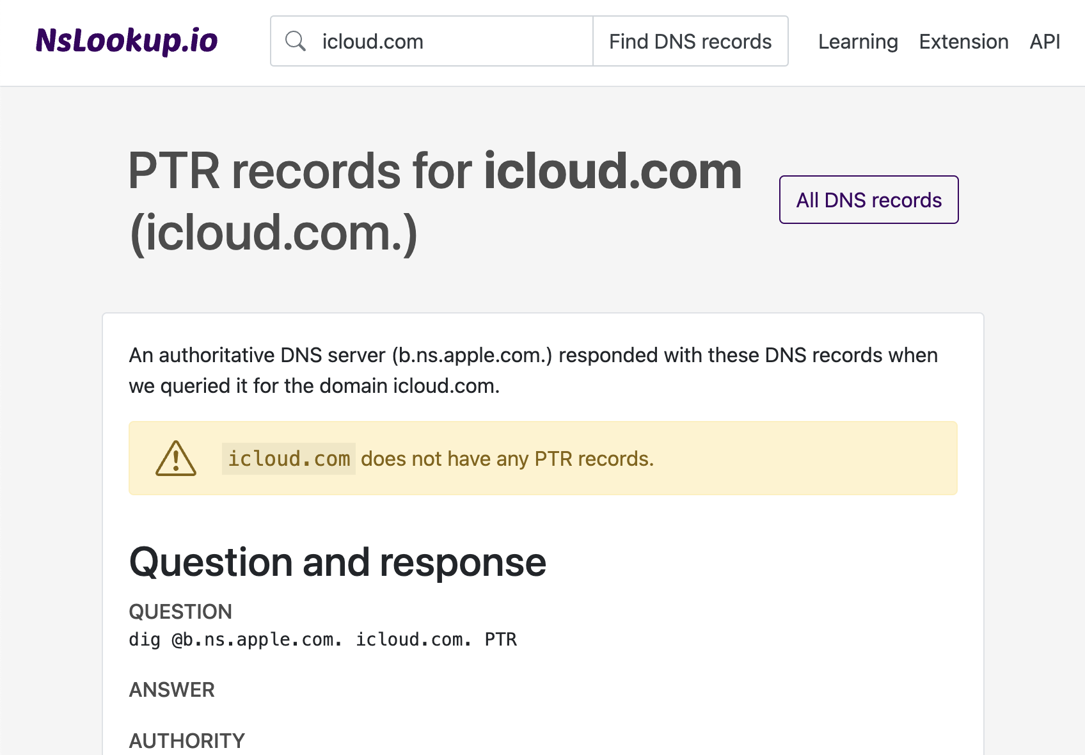
Task: Select the icloud.com text in the search box
Action: [x=372, y=41]
